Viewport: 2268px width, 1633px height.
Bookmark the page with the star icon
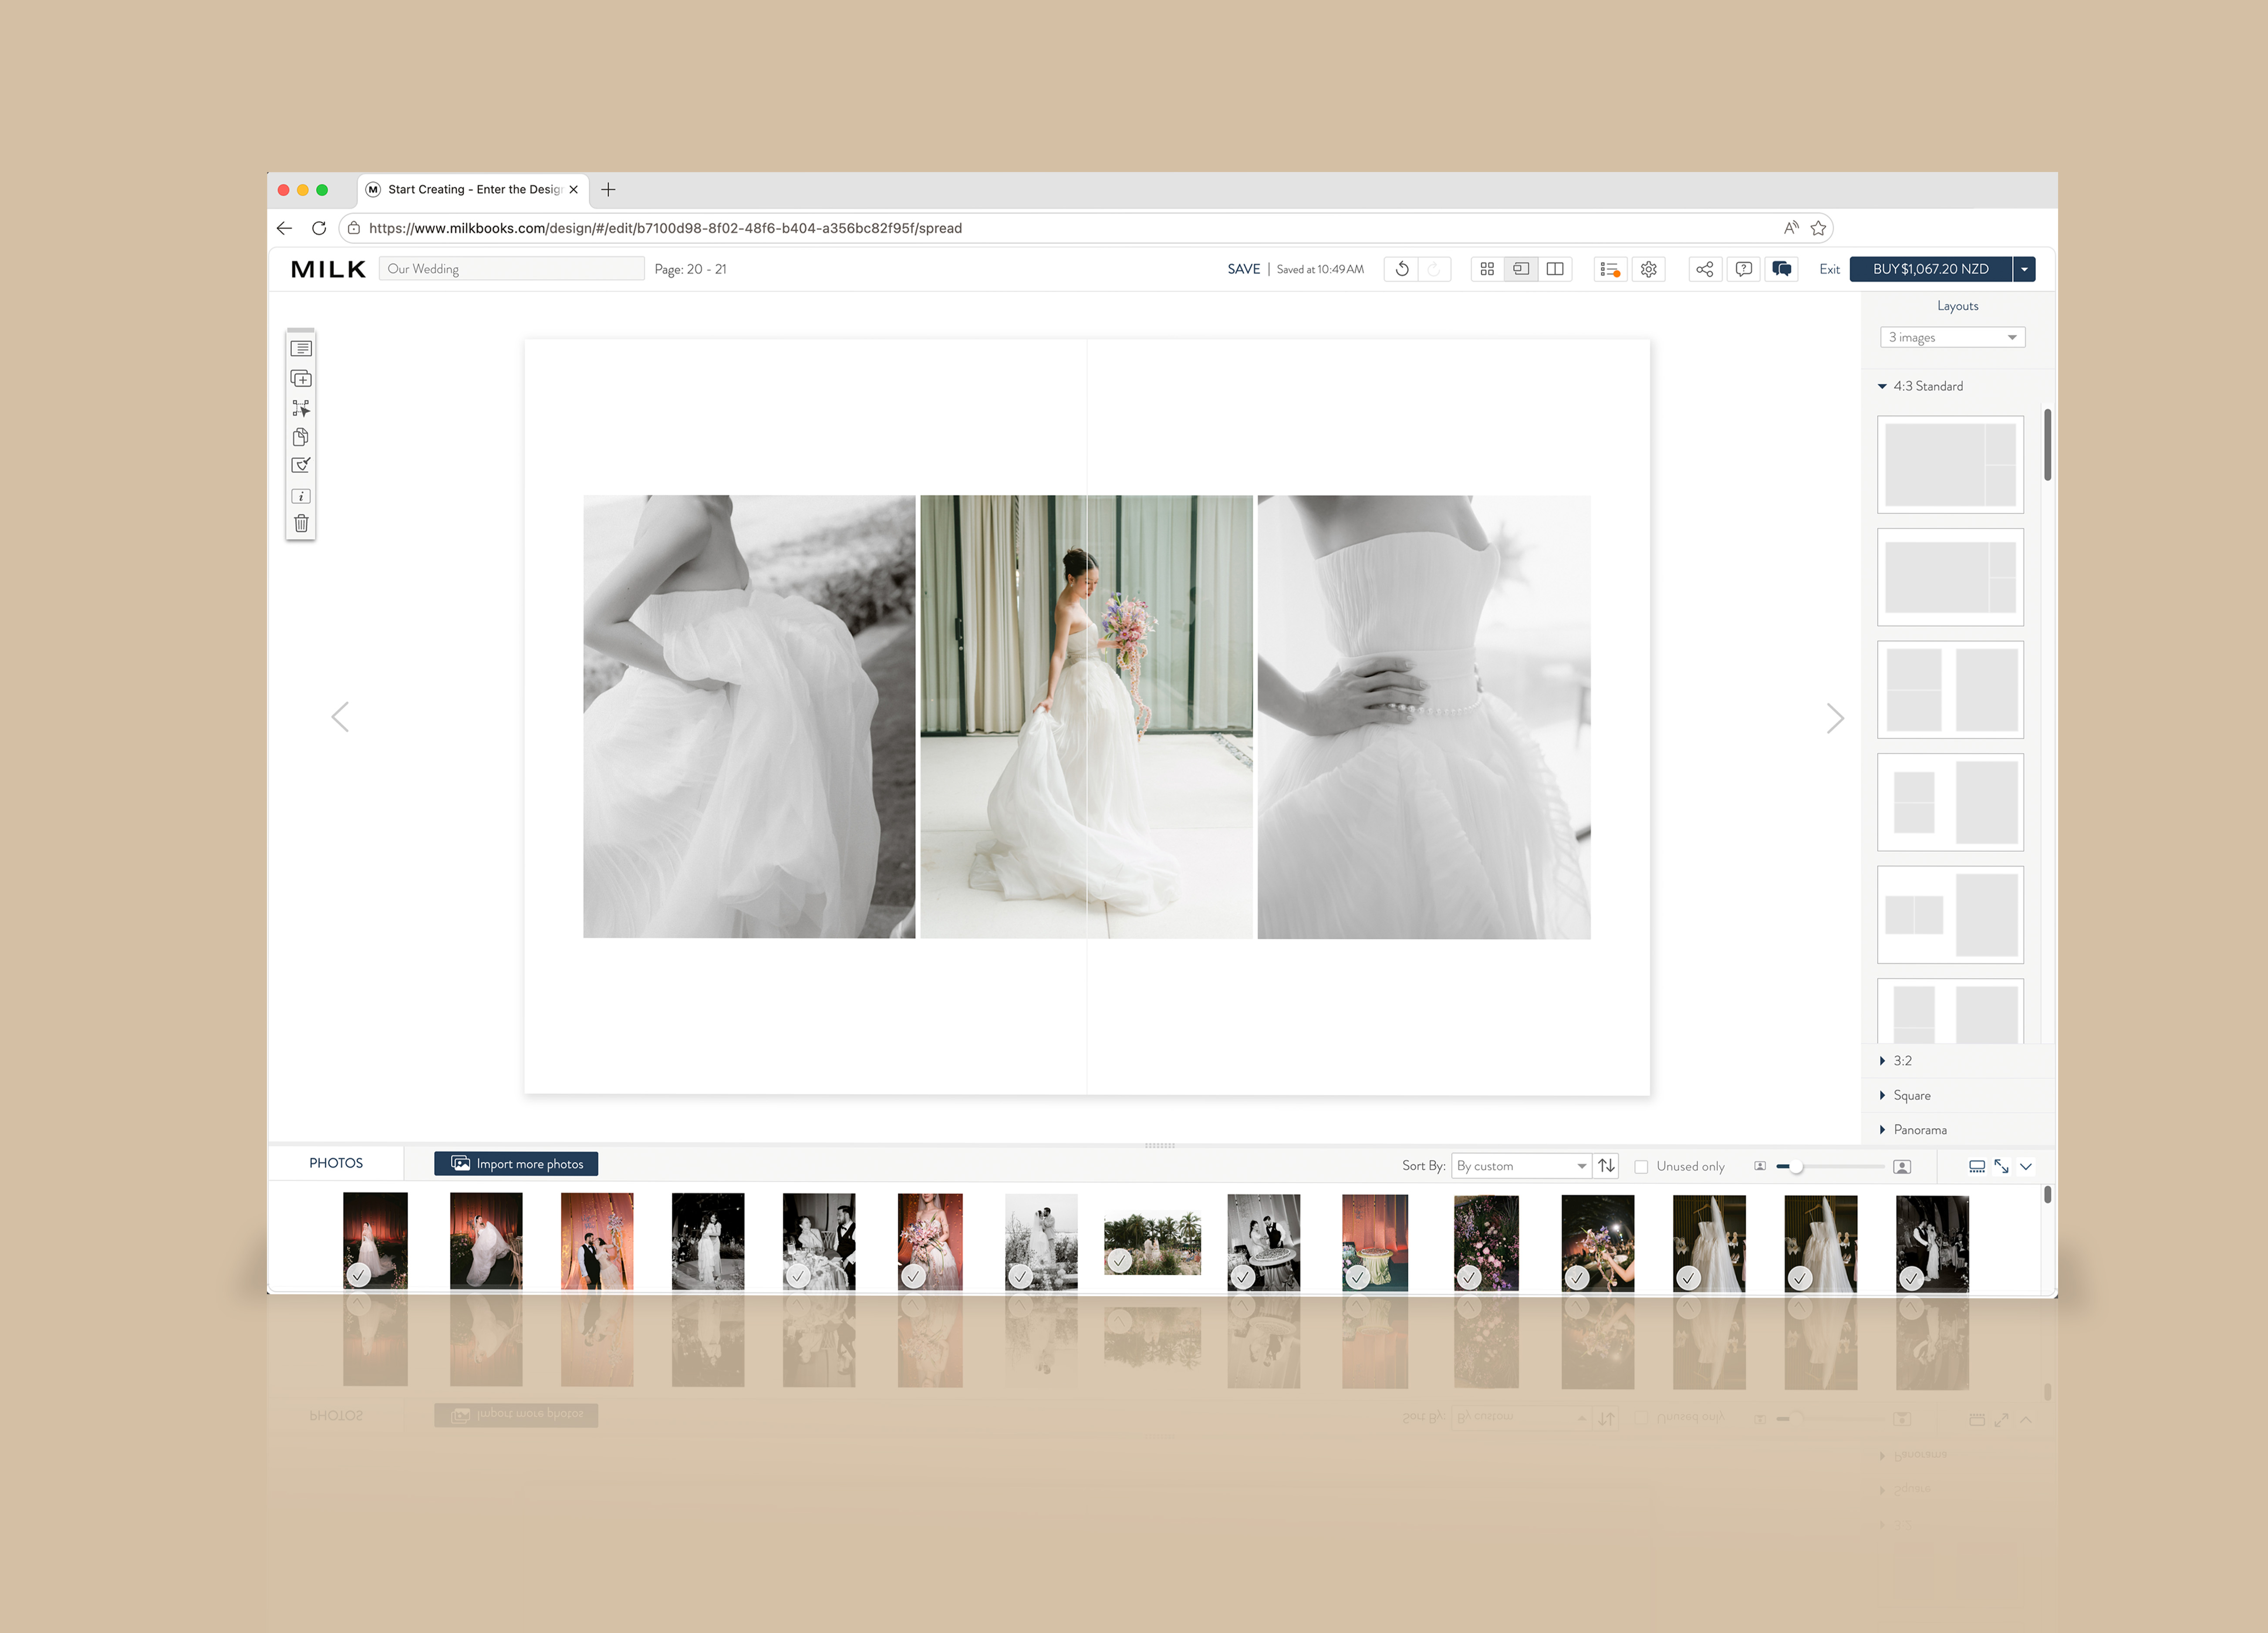[1819, 228]
